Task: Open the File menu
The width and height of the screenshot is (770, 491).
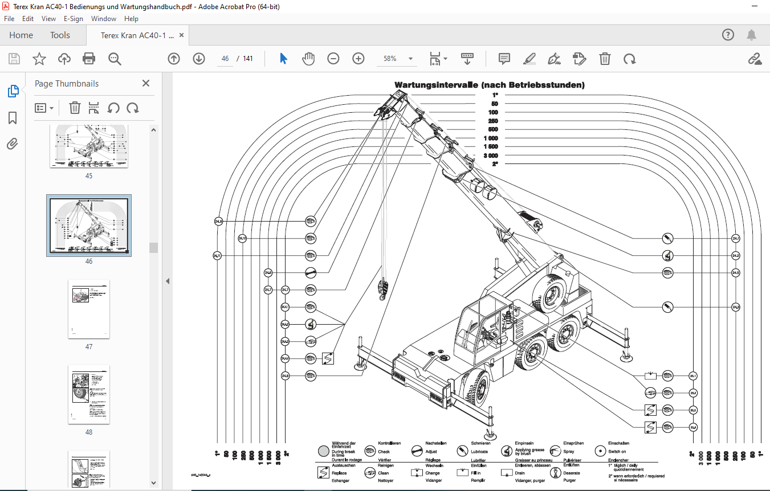Action: tap(9, 18)
